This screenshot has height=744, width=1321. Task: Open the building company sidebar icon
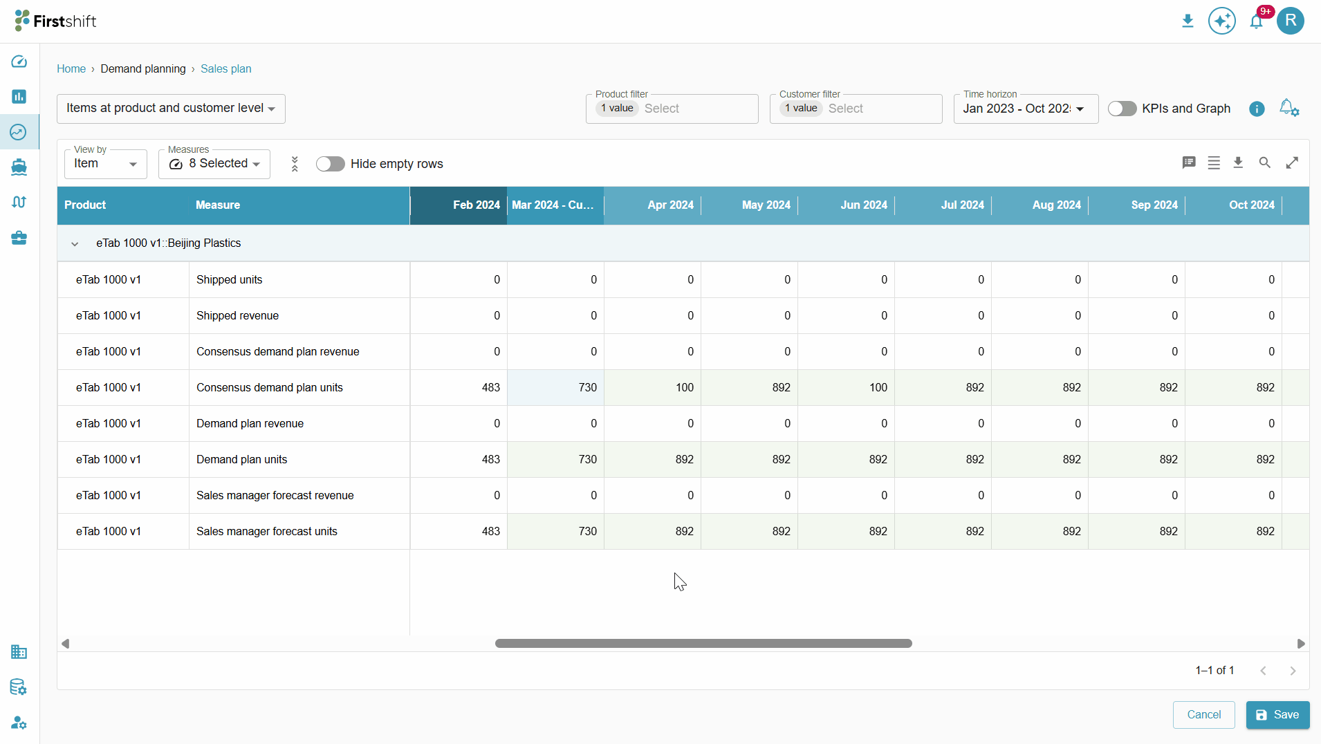click(x=19, y=652)
